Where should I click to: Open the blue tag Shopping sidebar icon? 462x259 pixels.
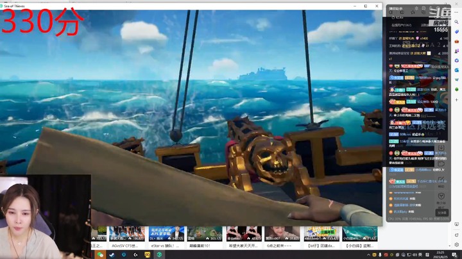[x=456, y=31]
